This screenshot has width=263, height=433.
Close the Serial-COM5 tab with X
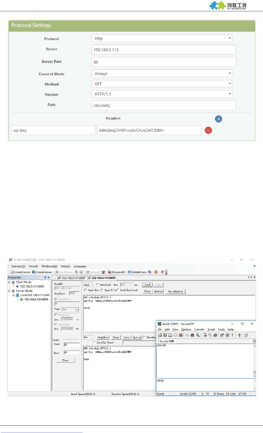(254, 341)
